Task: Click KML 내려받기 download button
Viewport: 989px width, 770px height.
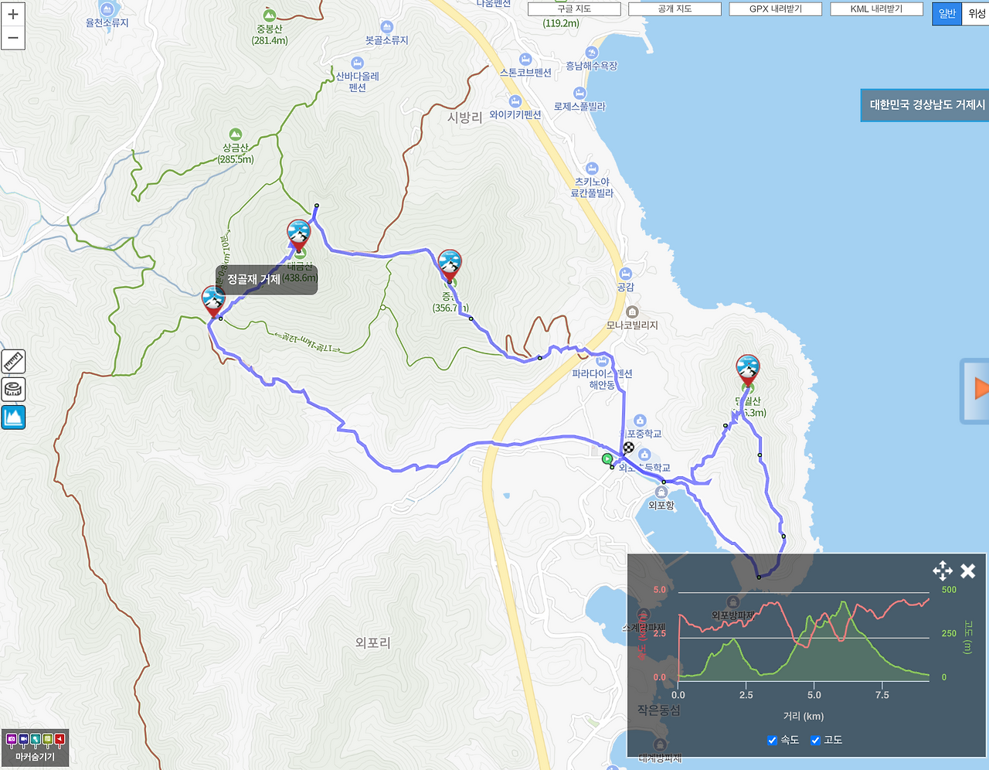Action: point(876,9)
